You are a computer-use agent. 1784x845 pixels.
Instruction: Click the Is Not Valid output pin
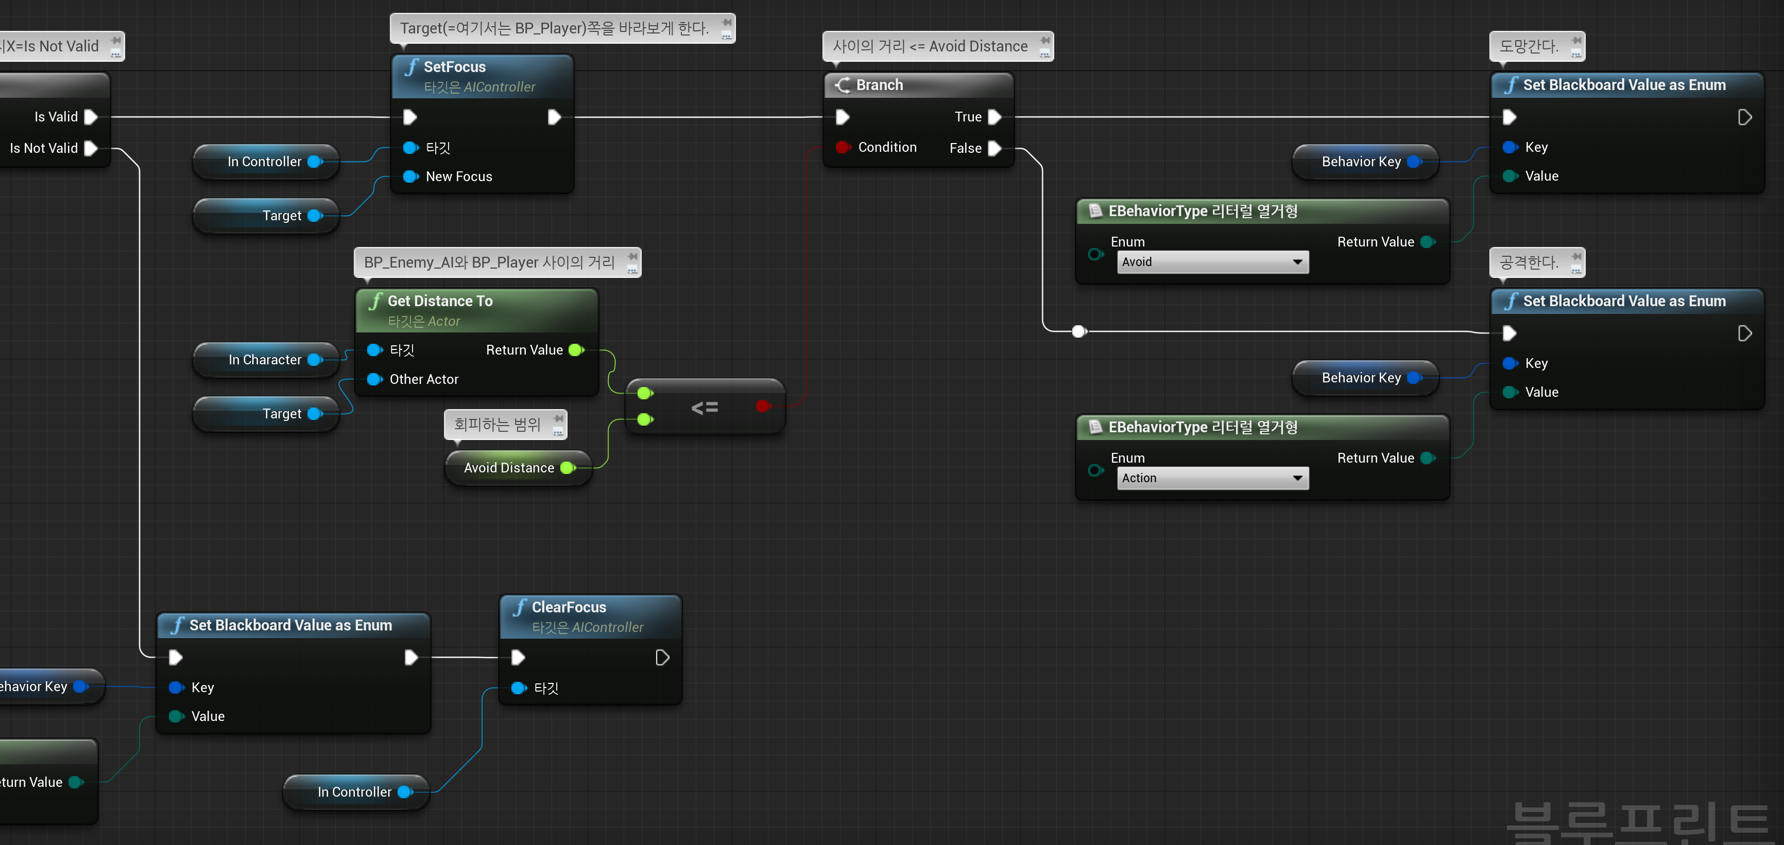[91, 148]
